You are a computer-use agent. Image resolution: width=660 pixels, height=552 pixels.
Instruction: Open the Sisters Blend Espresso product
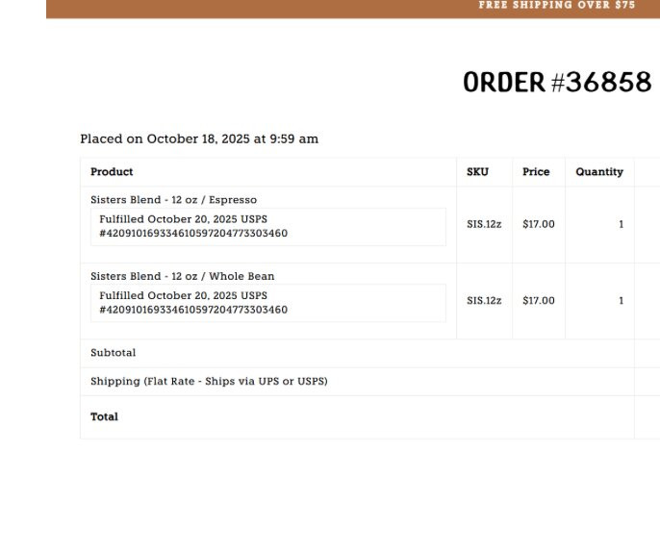click(x=173, y=200)
